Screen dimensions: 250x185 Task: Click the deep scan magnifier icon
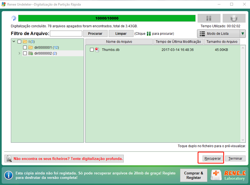click(9, 159)
